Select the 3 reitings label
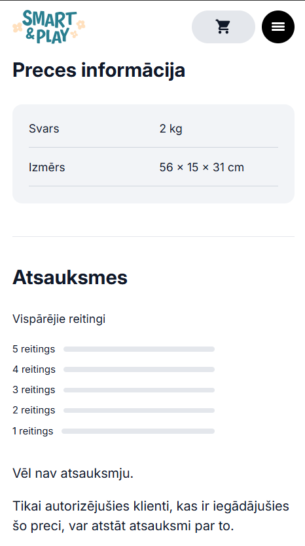305x546 pixels. click(x=33, y=390)
